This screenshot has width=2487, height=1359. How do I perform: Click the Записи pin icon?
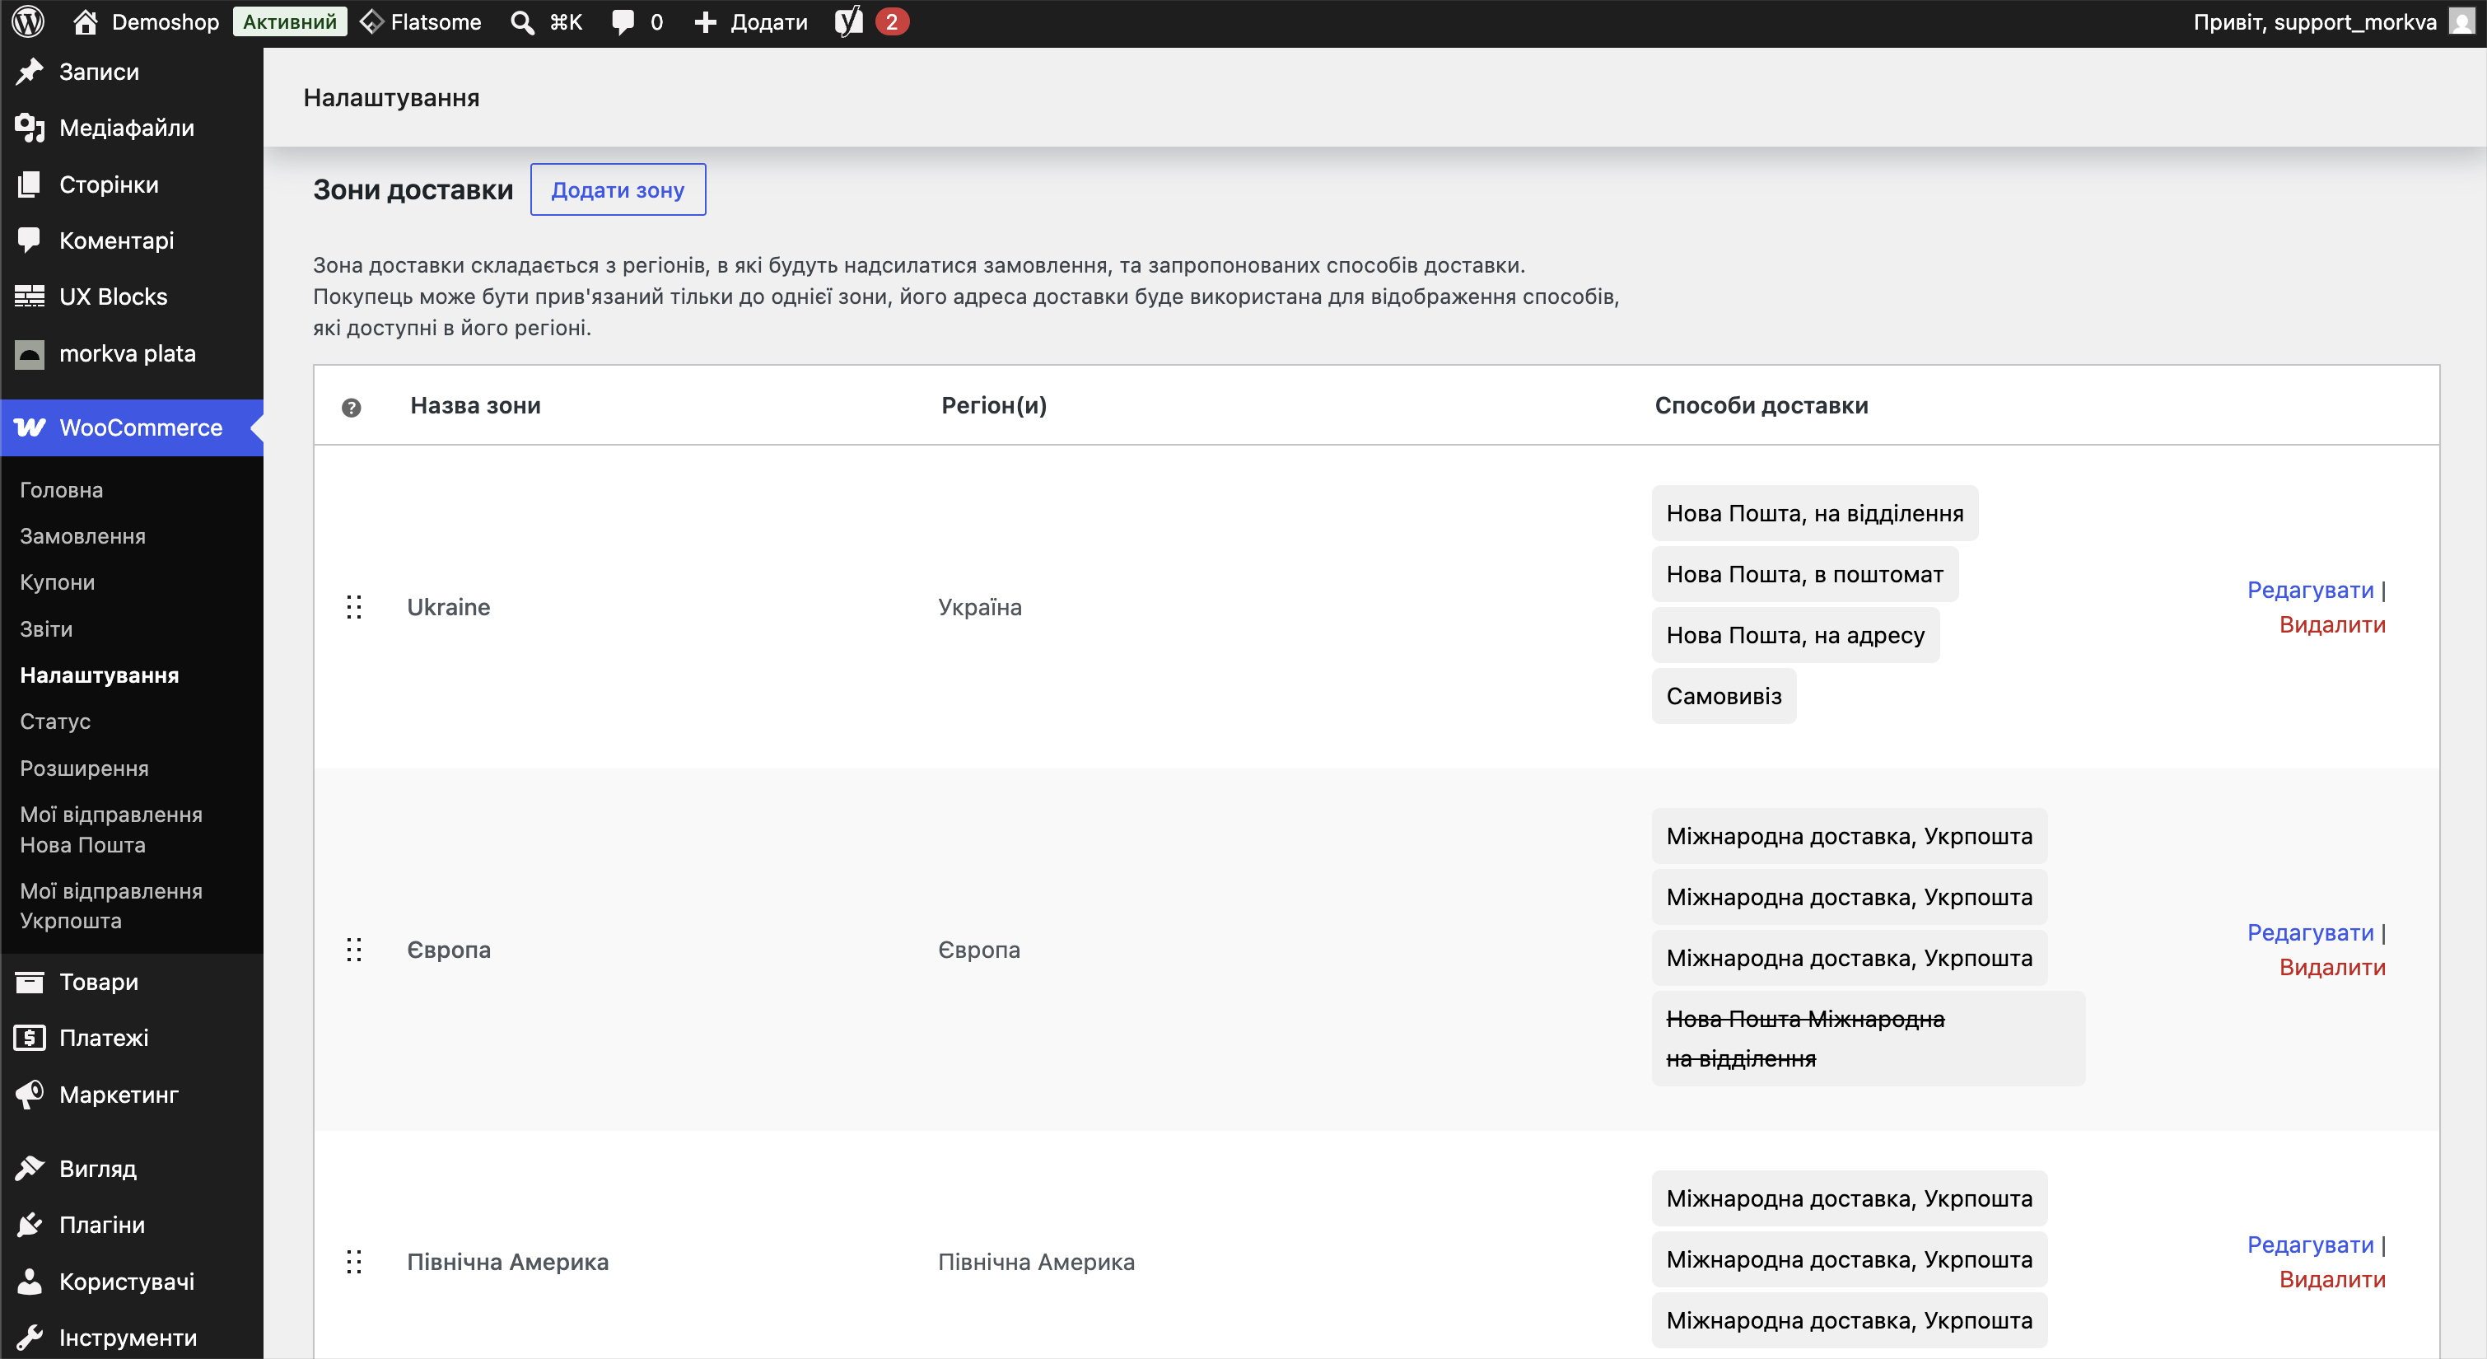click(x=29, y=72)
